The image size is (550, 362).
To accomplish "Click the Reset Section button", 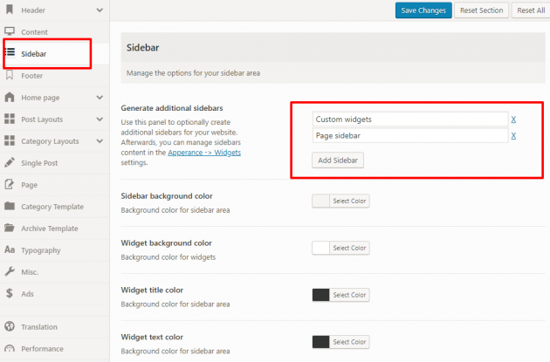I will [481, 10].
